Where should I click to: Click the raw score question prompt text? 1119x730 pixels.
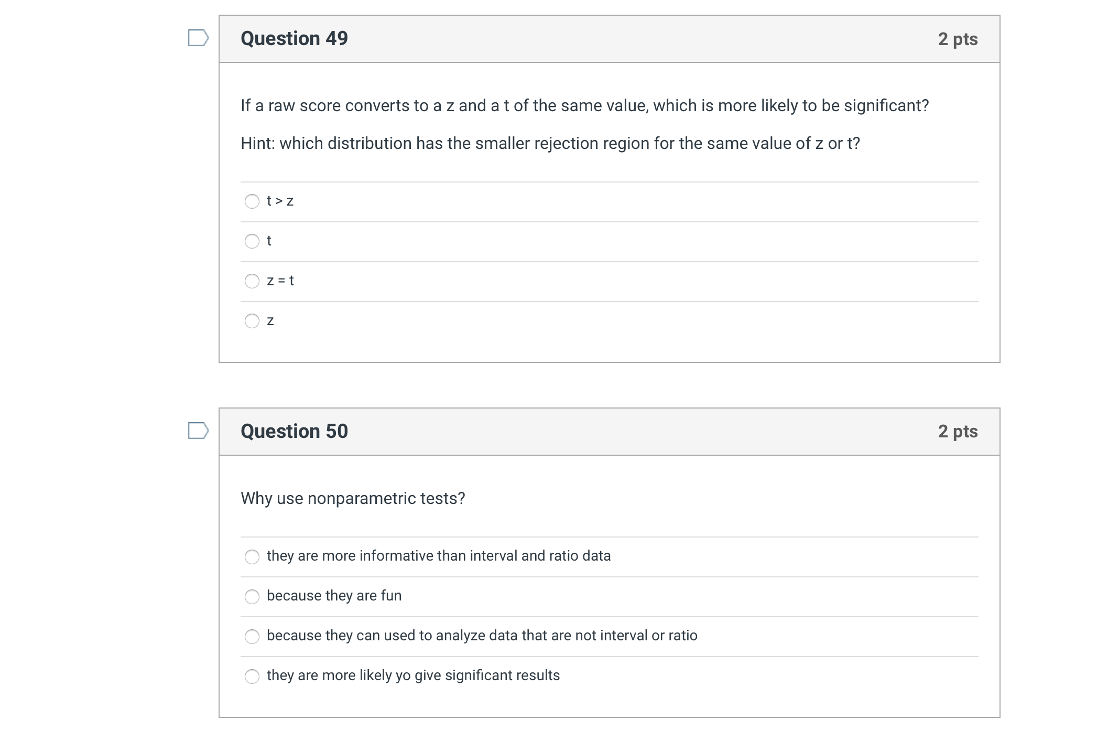coord(584,105)
